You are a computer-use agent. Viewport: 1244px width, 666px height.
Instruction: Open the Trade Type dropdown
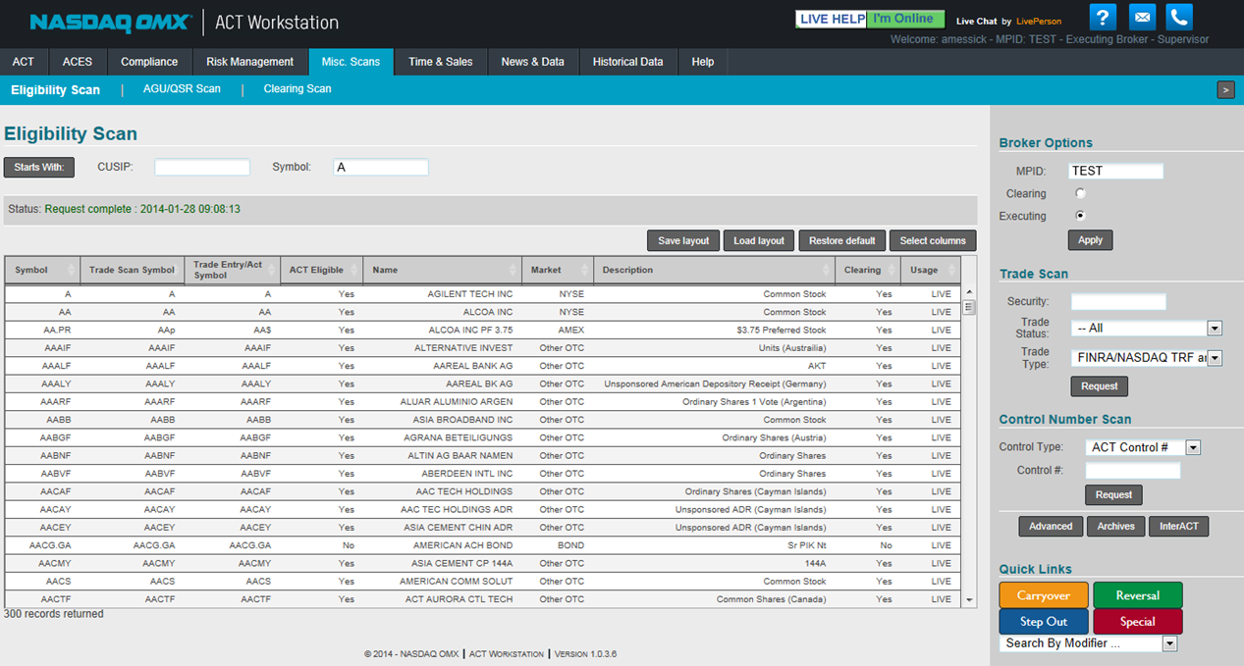coord(1215,359)
